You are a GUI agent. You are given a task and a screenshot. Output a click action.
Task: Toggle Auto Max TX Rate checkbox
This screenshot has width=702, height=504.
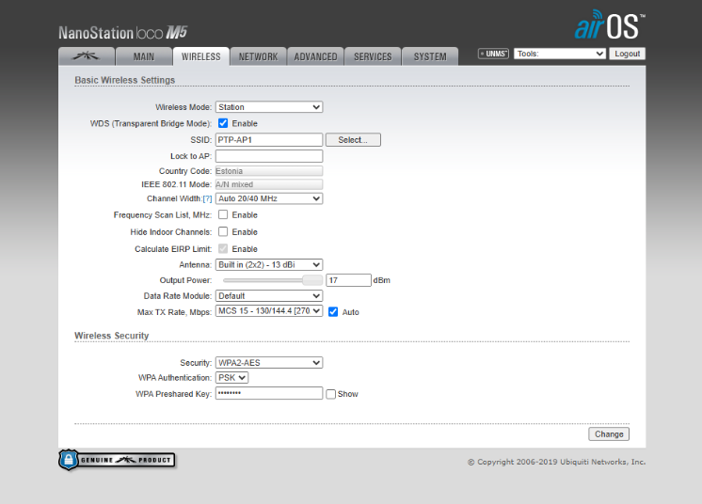333,311
